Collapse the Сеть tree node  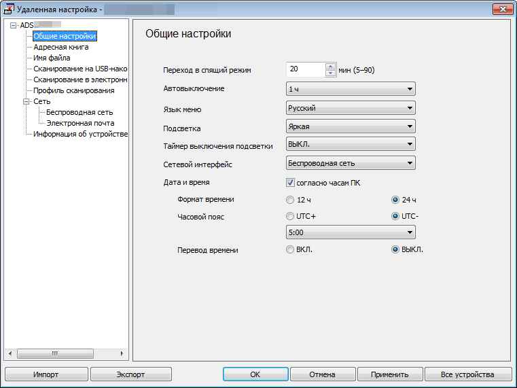coord(26,101)
